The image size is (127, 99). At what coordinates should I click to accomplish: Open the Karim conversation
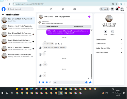click(x=18, y=49)
